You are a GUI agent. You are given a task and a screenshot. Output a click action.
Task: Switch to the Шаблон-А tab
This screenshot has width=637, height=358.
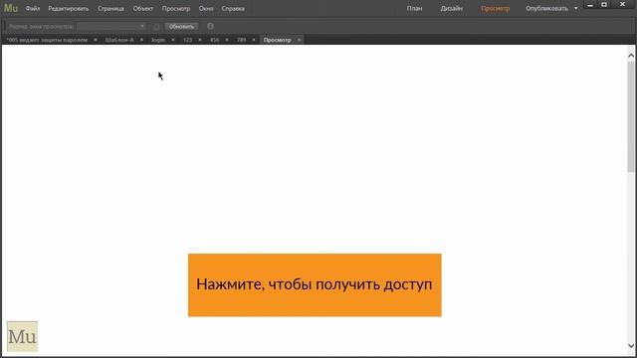point(119,40)
